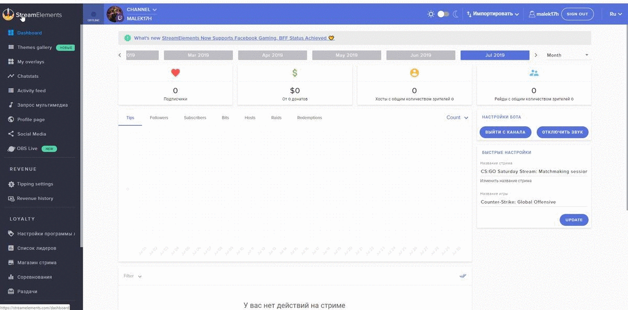Open the Ru language dropdown
Screen dimensions: 628x310
[615, 14]
